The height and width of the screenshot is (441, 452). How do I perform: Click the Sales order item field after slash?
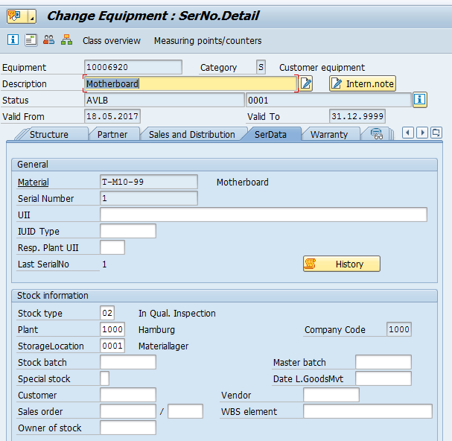pyautogui.click(x=185, y=411)
